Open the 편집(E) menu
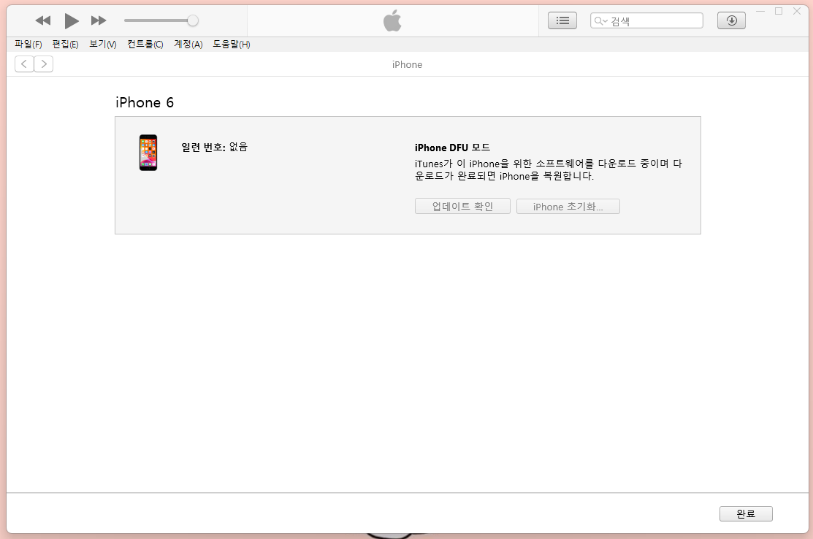Viewport: 813px width, 539px height. [x=65, y=45]
